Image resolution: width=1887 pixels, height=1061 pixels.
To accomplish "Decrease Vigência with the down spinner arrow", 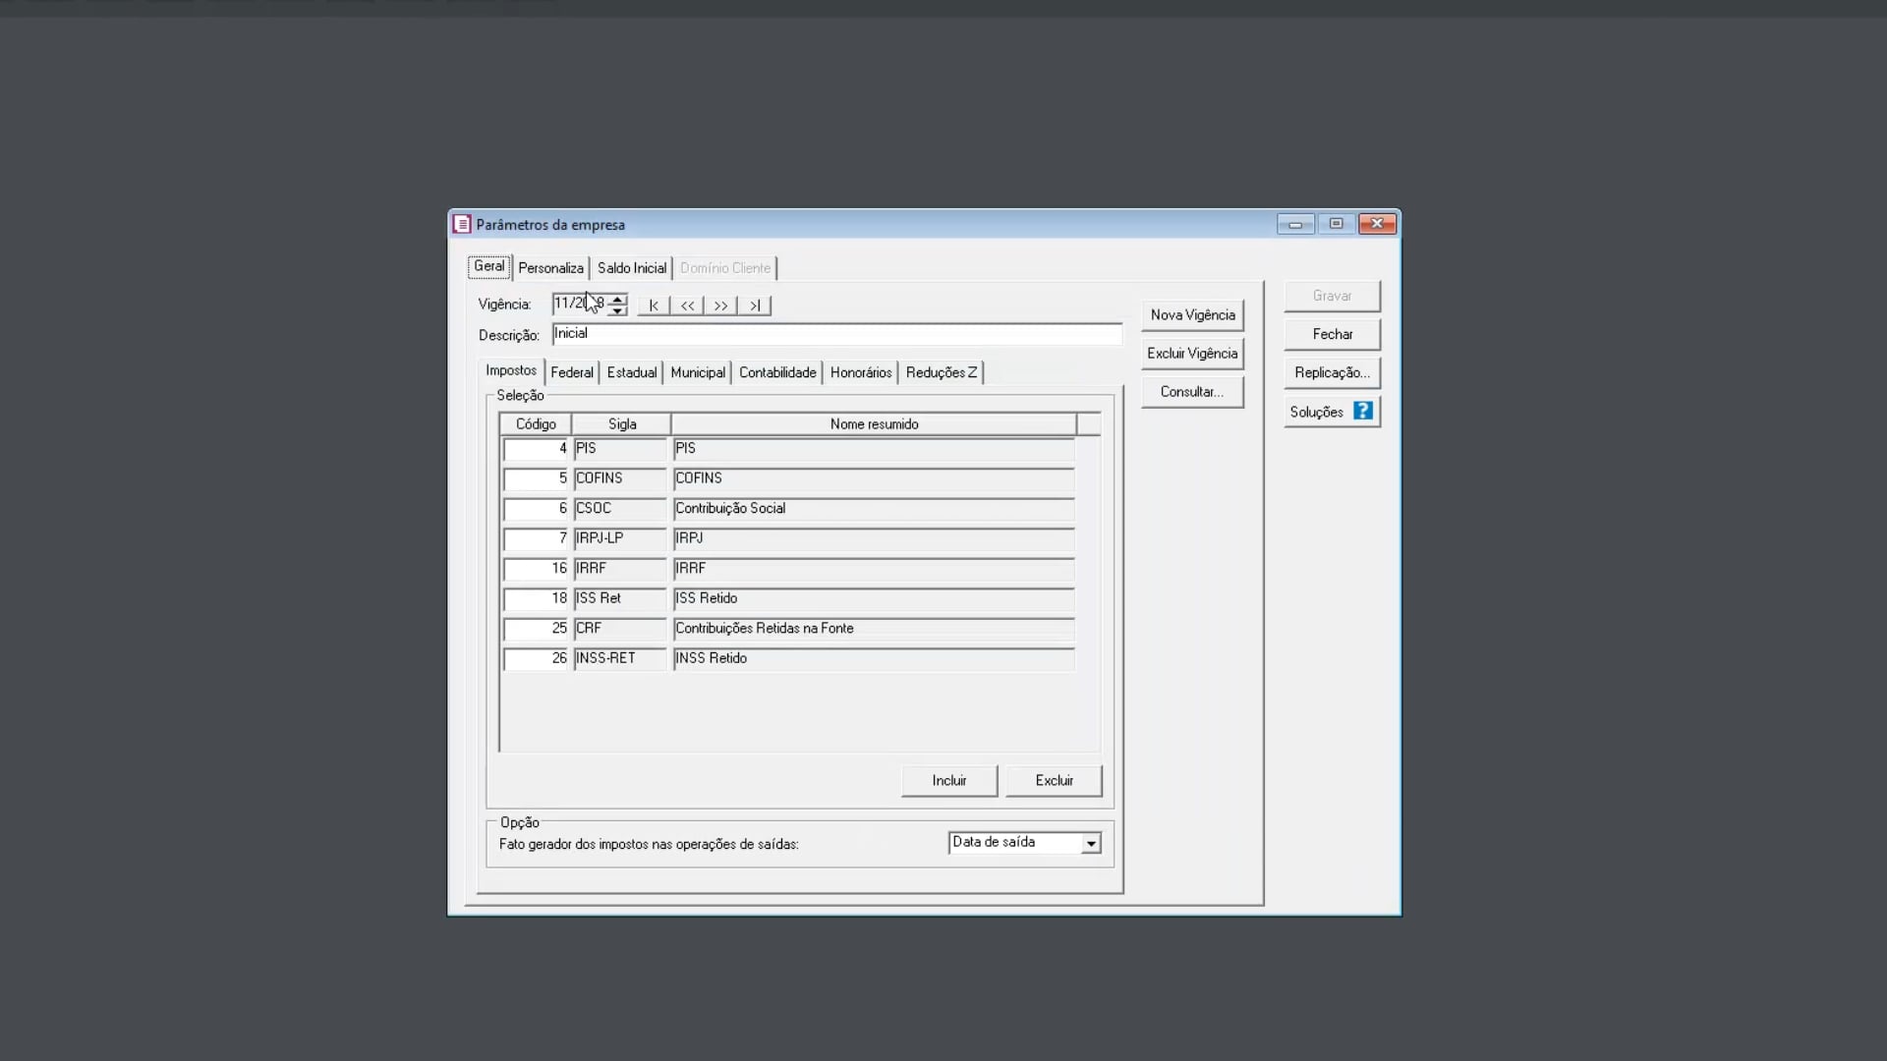I will click(617, 310).
